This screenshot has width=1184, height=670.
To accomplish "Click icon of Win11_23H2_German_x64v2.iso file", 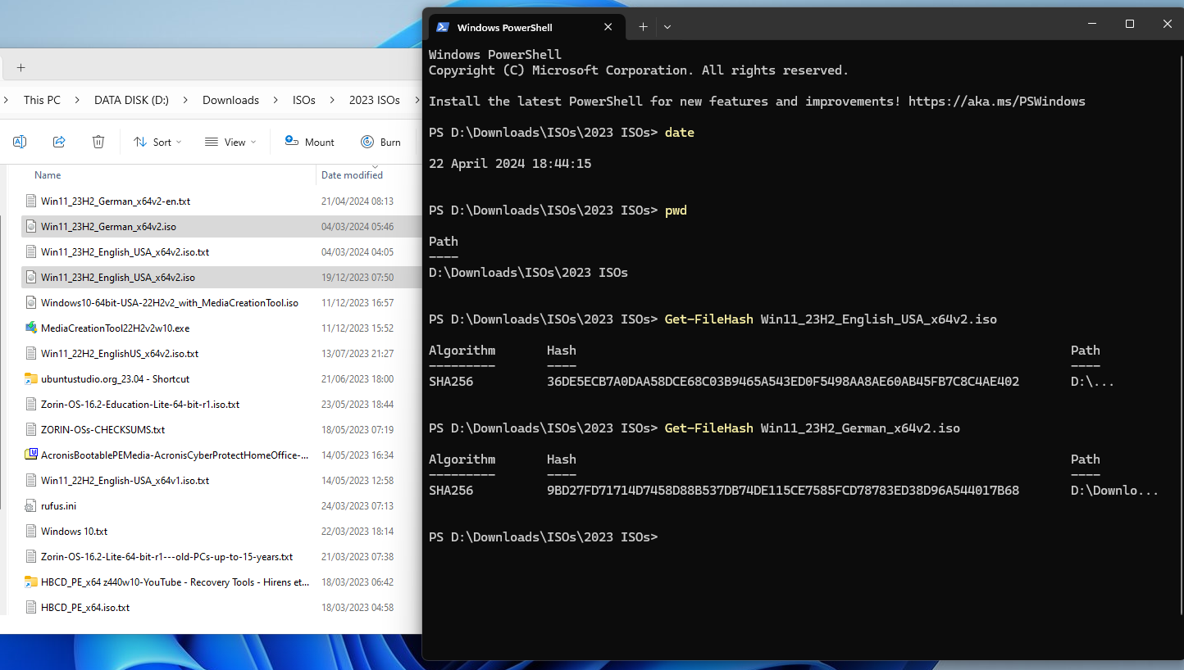I will click(31, 226).
